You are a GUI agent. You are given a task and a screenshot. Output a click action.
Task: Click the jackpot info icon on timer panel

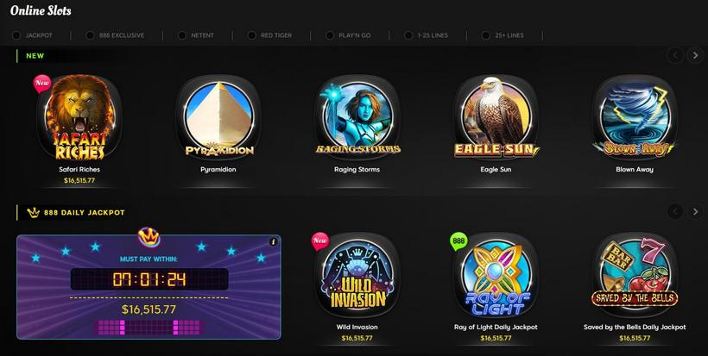point(273,242)
